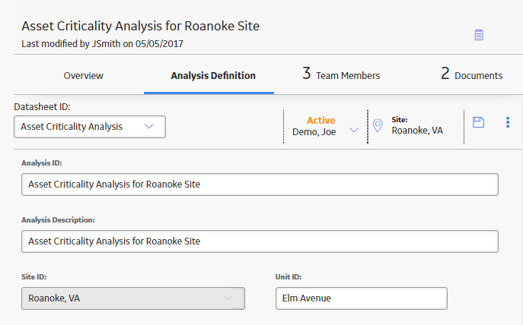Open the Datasheet ID dropdown arrow
Screen dimensions: 523x325
click(x=148, y=126)
